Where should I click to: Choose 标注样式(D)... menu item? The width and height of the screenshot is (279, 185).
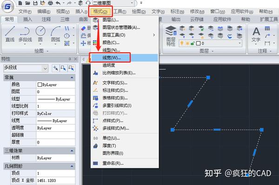coord(124,90)
